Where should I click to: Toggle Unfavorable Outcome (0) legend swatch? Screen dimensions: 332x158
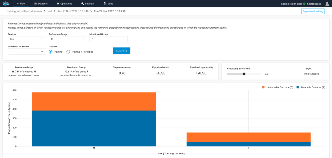(263, 87)
